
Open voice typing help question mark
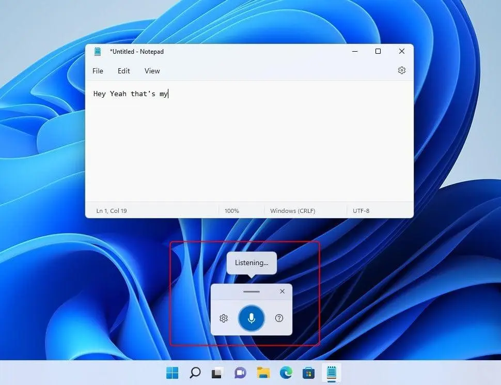(279, 318)
